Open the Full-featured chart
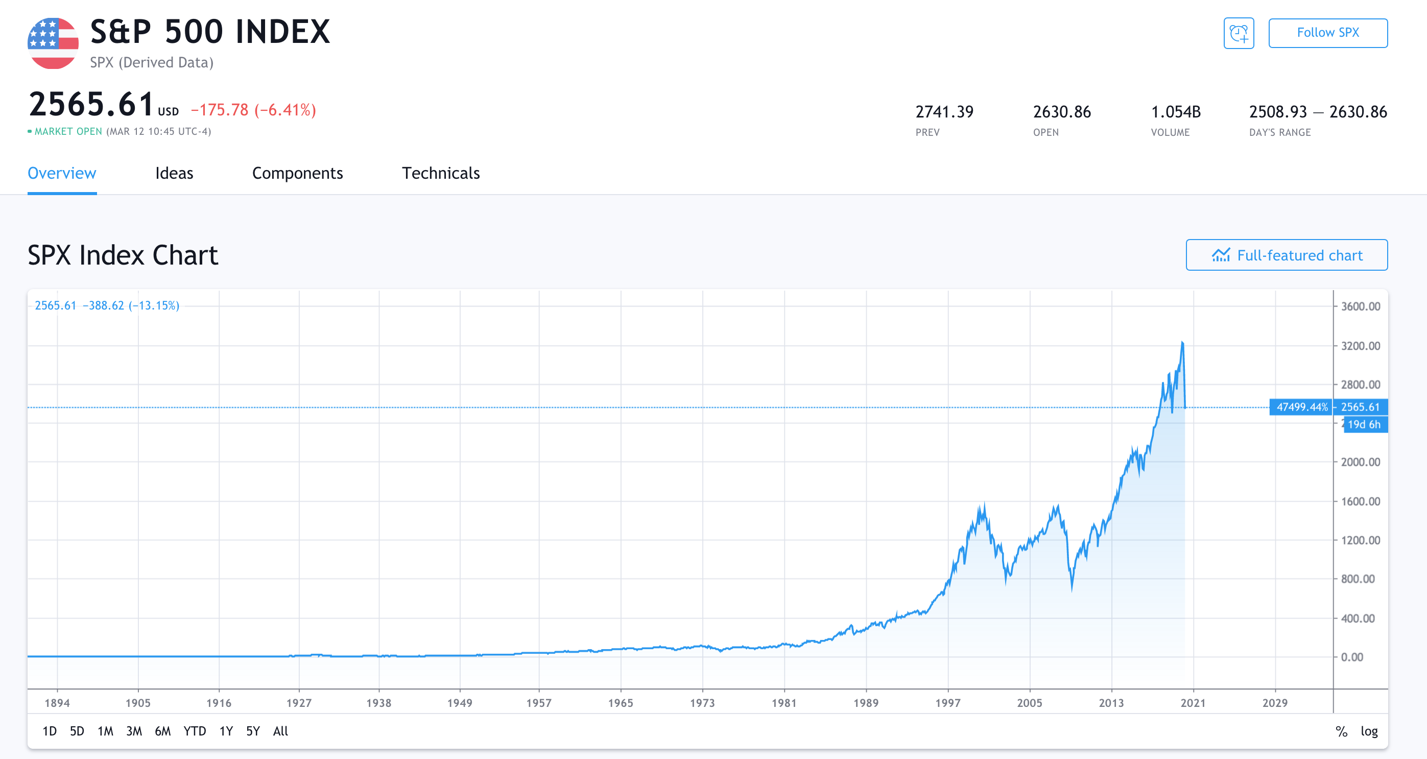The width and height of the screenshot is (1427, 759). pos(1287,255)
